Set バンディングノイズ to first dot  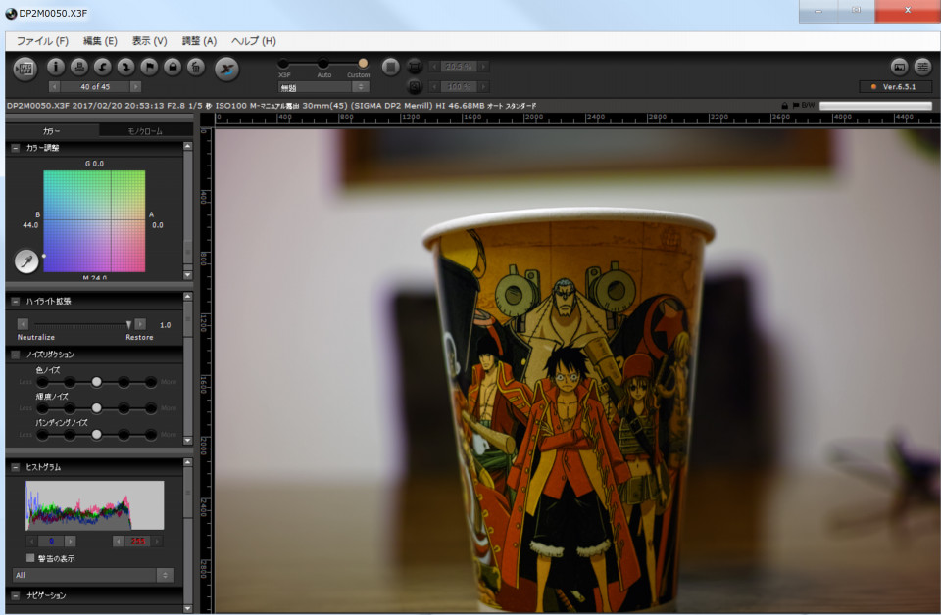coord(42,435)
